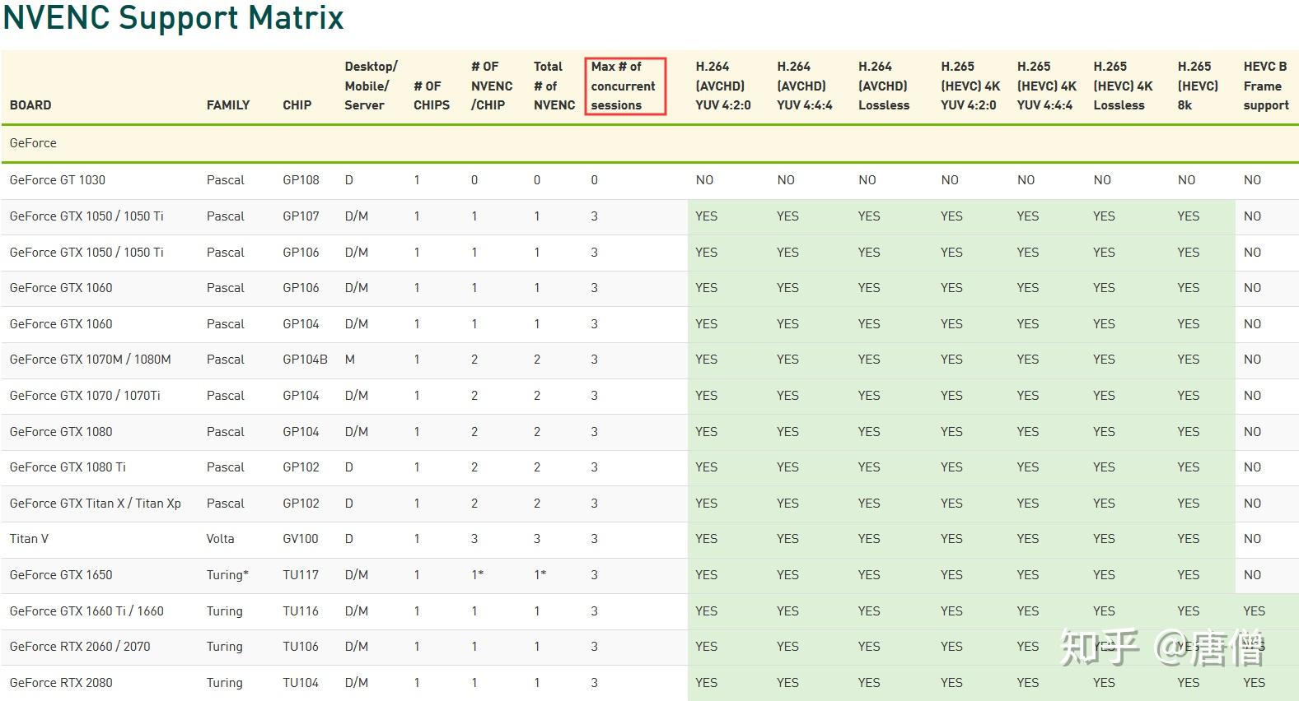Click the GeForce GTX Titan X / Titan Xp name

click(96, 504)
